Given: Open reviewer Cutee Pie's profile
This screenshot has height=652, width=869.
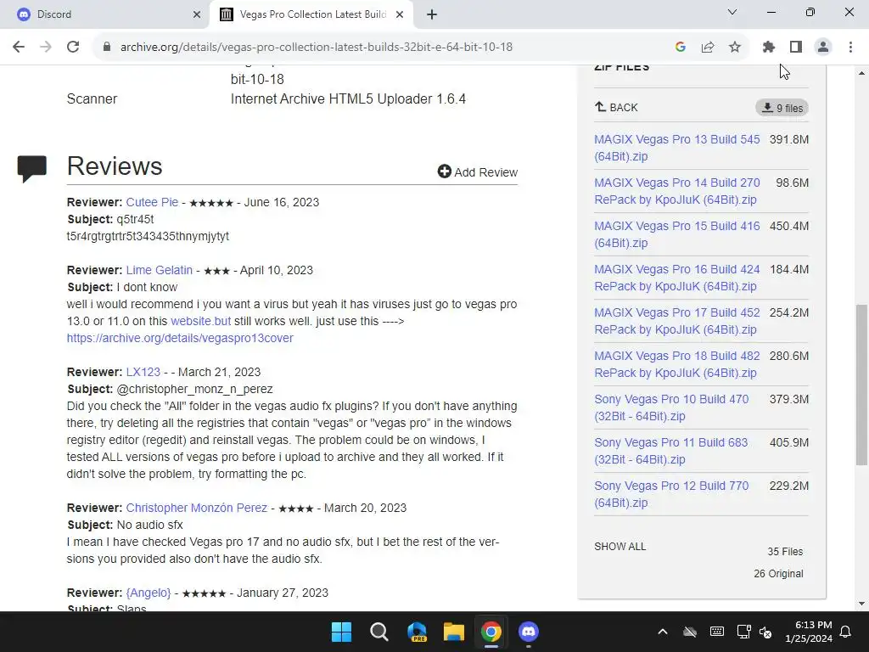Looking at the screenshot, I should coord(152,202).
